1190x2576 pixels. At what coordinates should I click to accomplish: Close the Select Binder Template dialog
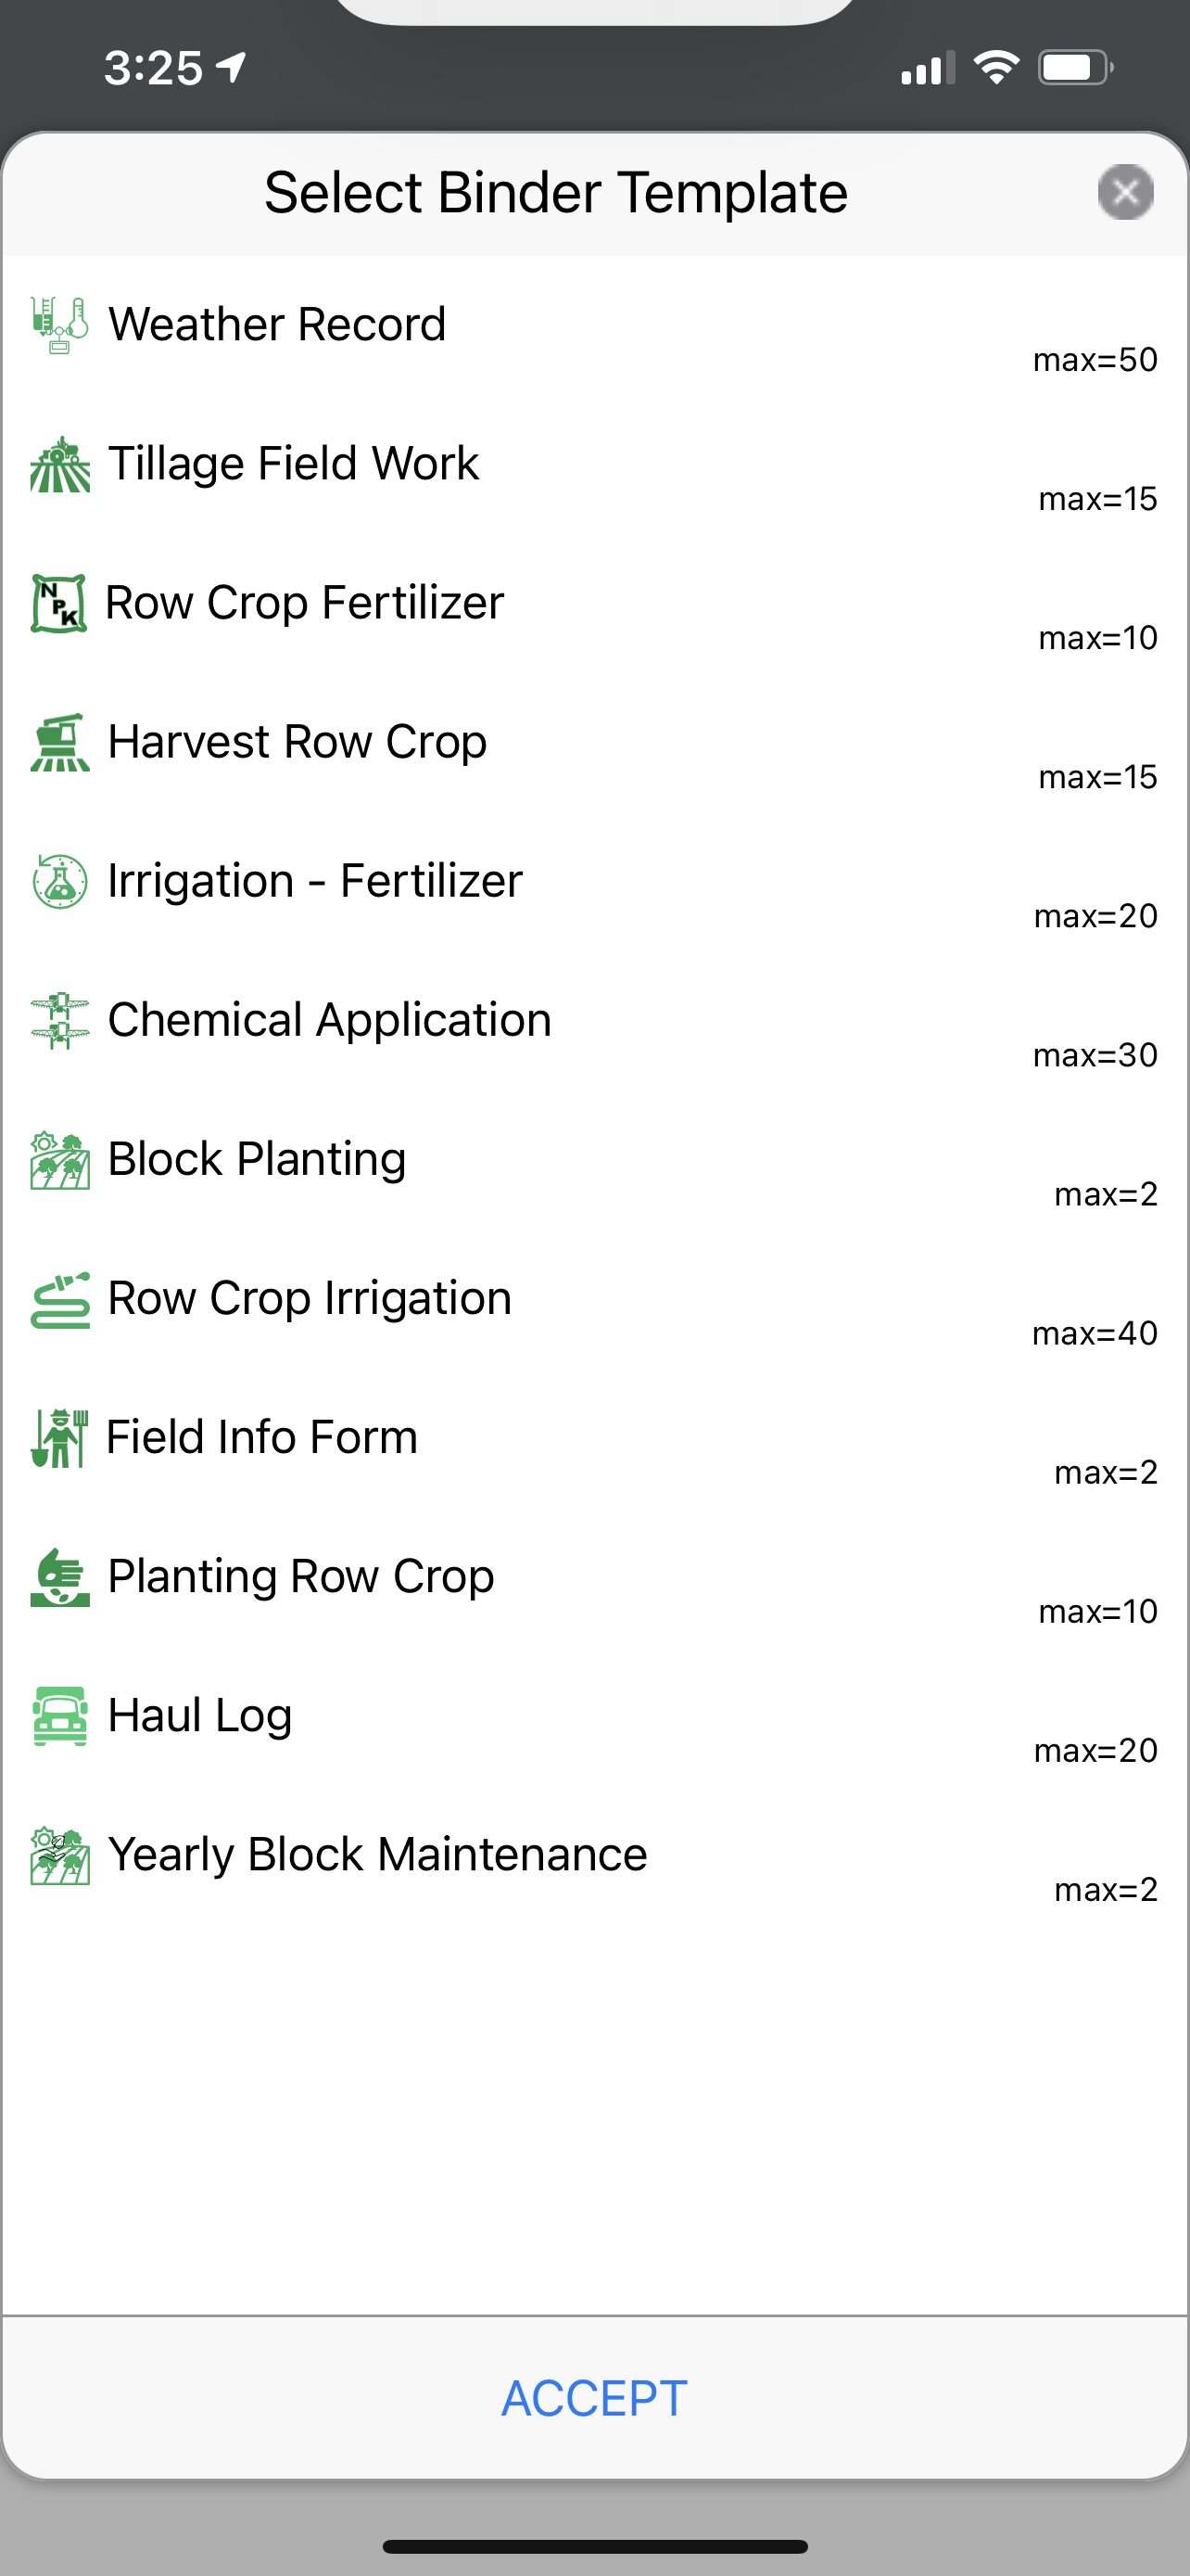tap(1125, 192)
